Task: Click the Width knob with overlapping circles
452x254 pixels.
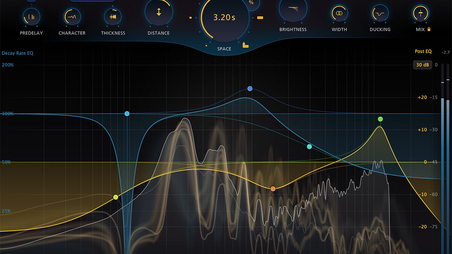Action: 339,13
